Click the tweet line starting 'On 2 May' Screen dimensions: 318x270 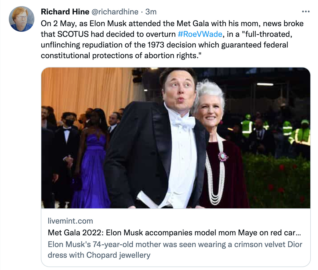click(x=172, y=23)
